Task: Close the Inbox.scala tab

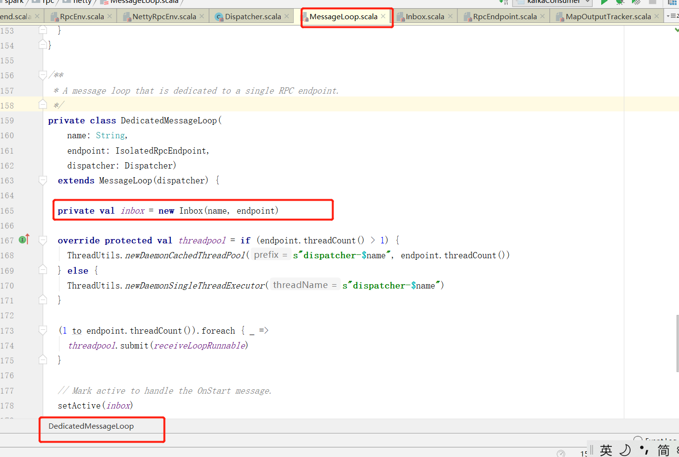Action: pos(450,16)
